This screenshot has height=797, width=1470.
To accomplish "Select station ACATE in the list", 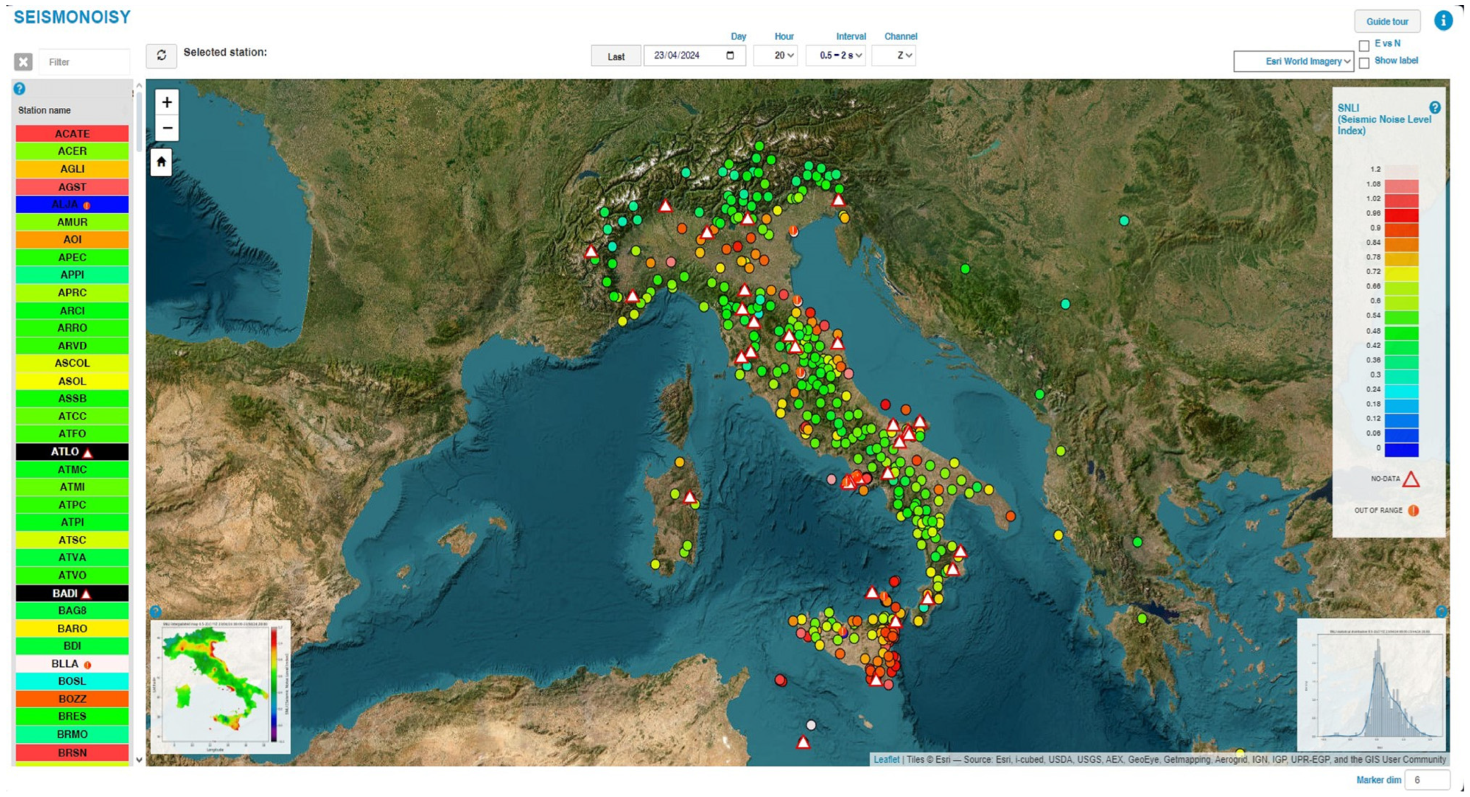I will tap(72, 134).
